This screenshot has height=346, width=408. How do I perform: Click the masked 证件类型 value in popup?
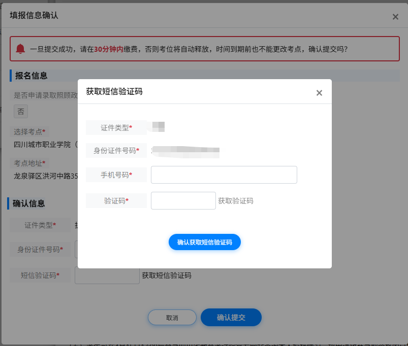159,127
